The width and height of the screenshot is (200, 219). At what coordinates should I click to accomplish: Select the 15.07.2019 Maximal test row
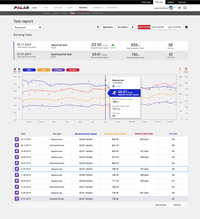click(x=100, y=169)
